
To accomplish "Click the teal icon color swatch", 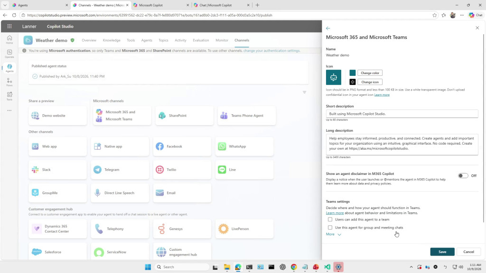I will pos(353,73).
